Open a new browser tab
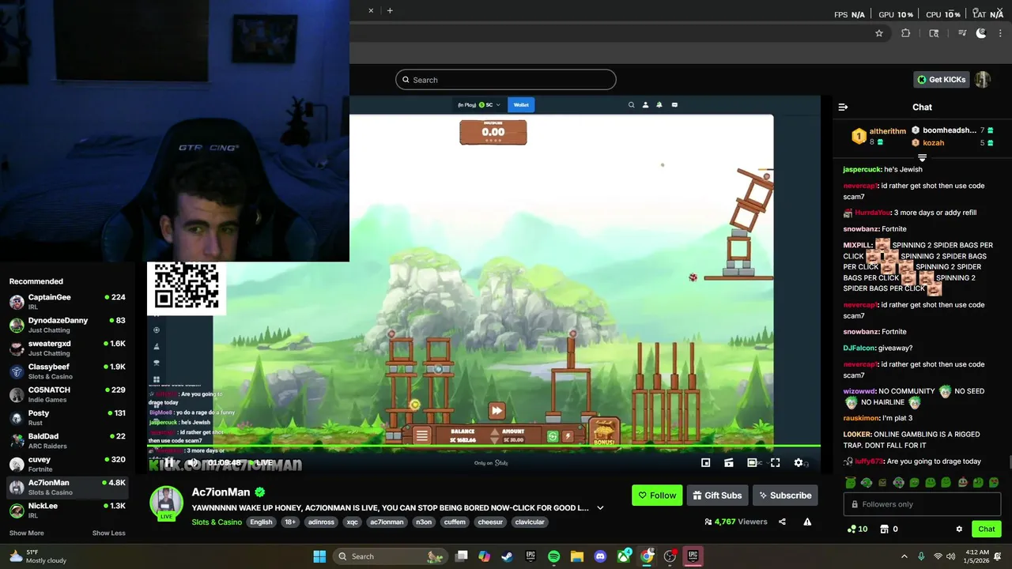This screenshot has width=1012, height=569. [390, 10]
